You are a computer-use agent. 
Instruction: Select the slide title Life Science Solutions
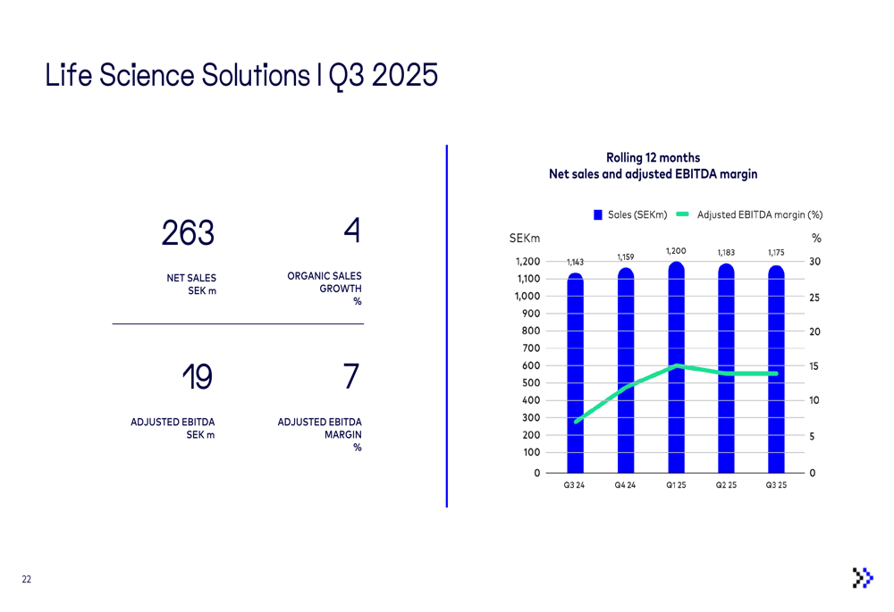coord(241,76)
